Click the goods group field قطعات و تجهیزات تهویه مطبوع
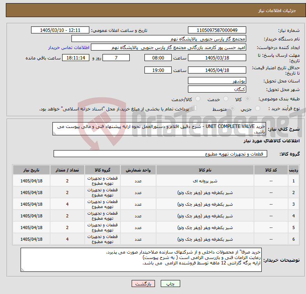 coord(160,154)
